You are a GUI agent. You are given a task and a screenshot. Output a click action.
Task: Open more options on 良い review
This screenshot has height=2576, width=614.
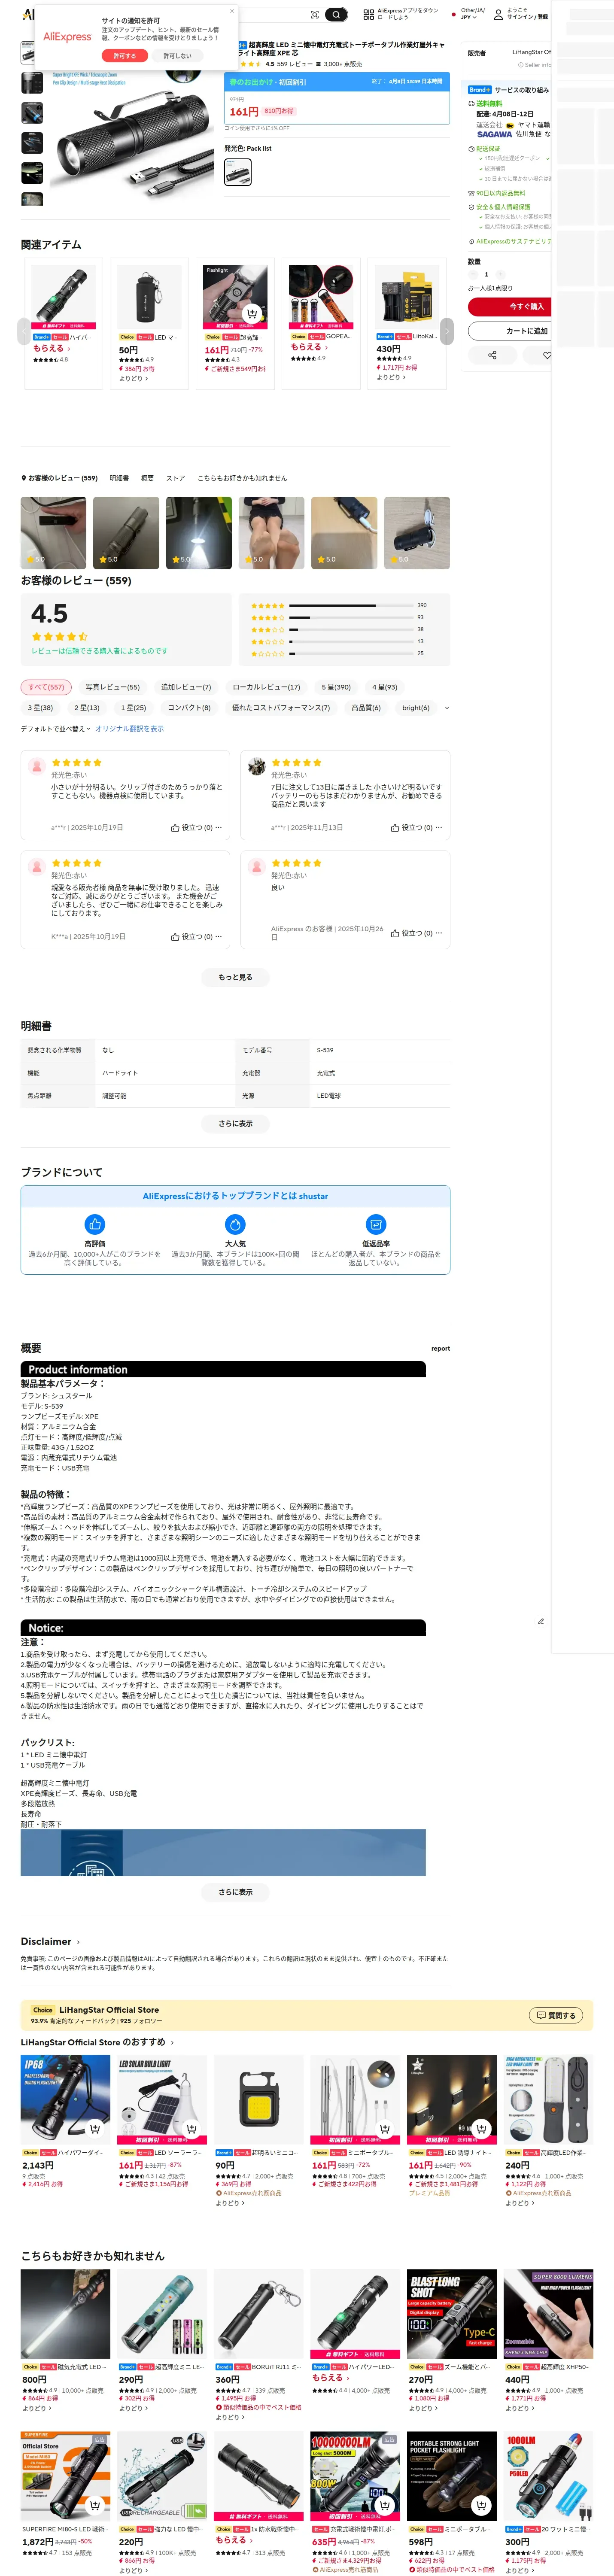(x=438, y=932)
